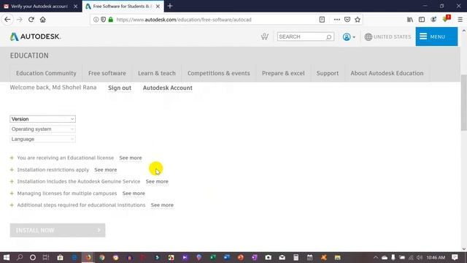Open Free software menu item
The image size is (467, 263).
[x=107, y=73]
